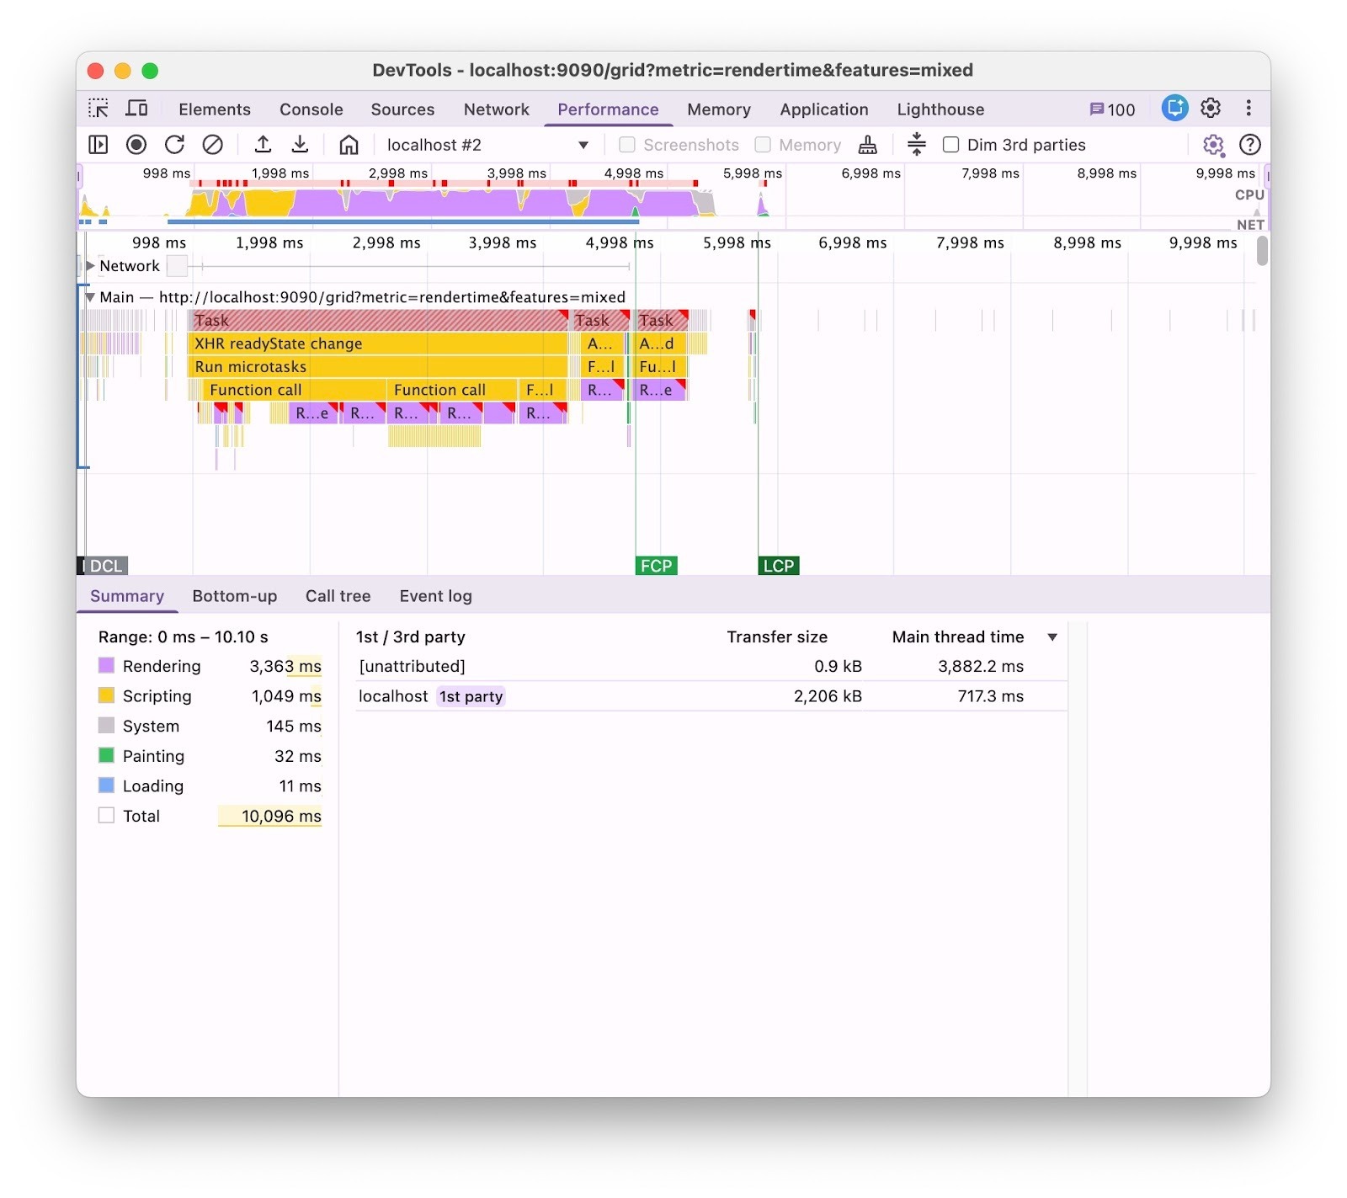This screenshot has width=1347, height=1198.
Task: Download the profile with save icon
Action: [300, 145]
